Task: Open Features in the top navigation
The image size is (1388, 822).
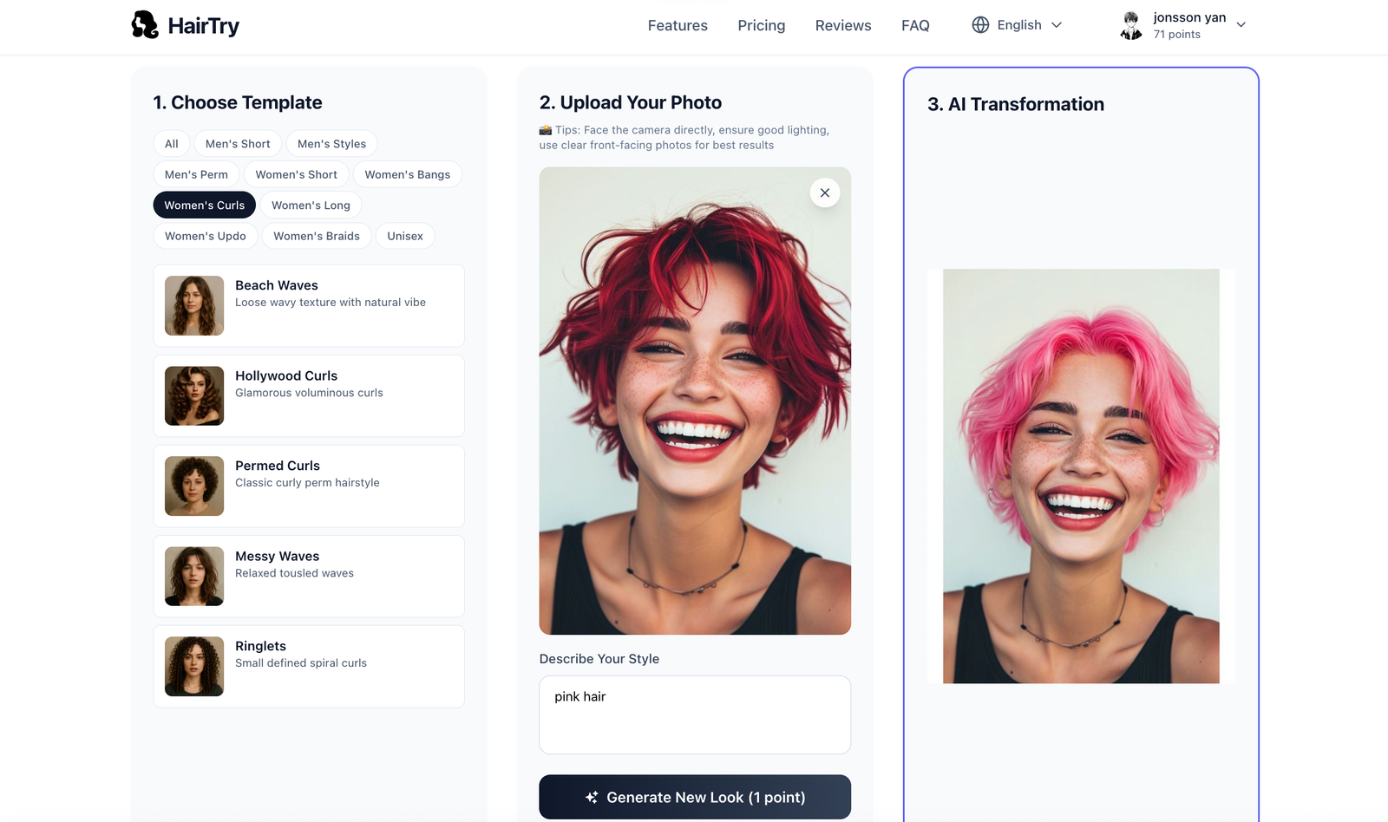Action: pos(678,25)
